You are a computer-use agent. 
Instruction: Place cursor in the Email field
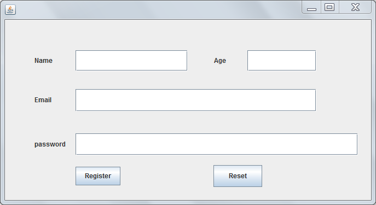pyautogui.click(x=196, y=100)
